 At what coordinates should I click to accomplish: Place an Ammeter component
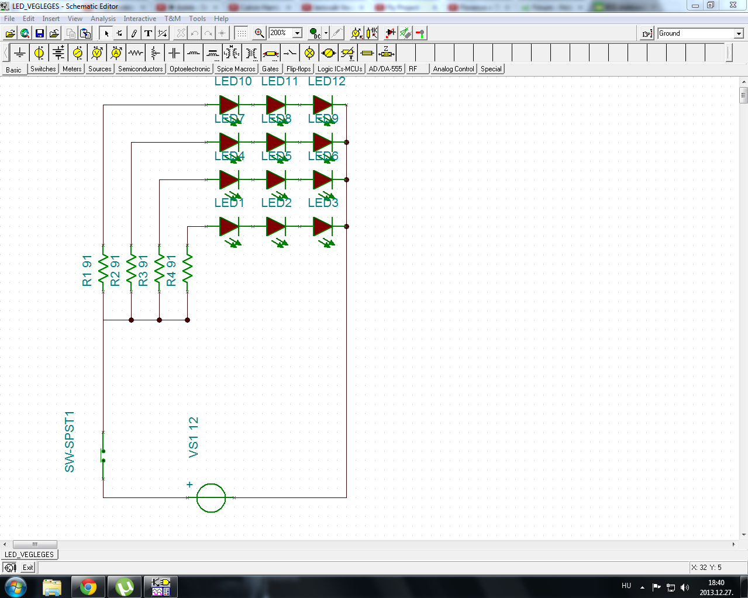[x=116, y=53]
